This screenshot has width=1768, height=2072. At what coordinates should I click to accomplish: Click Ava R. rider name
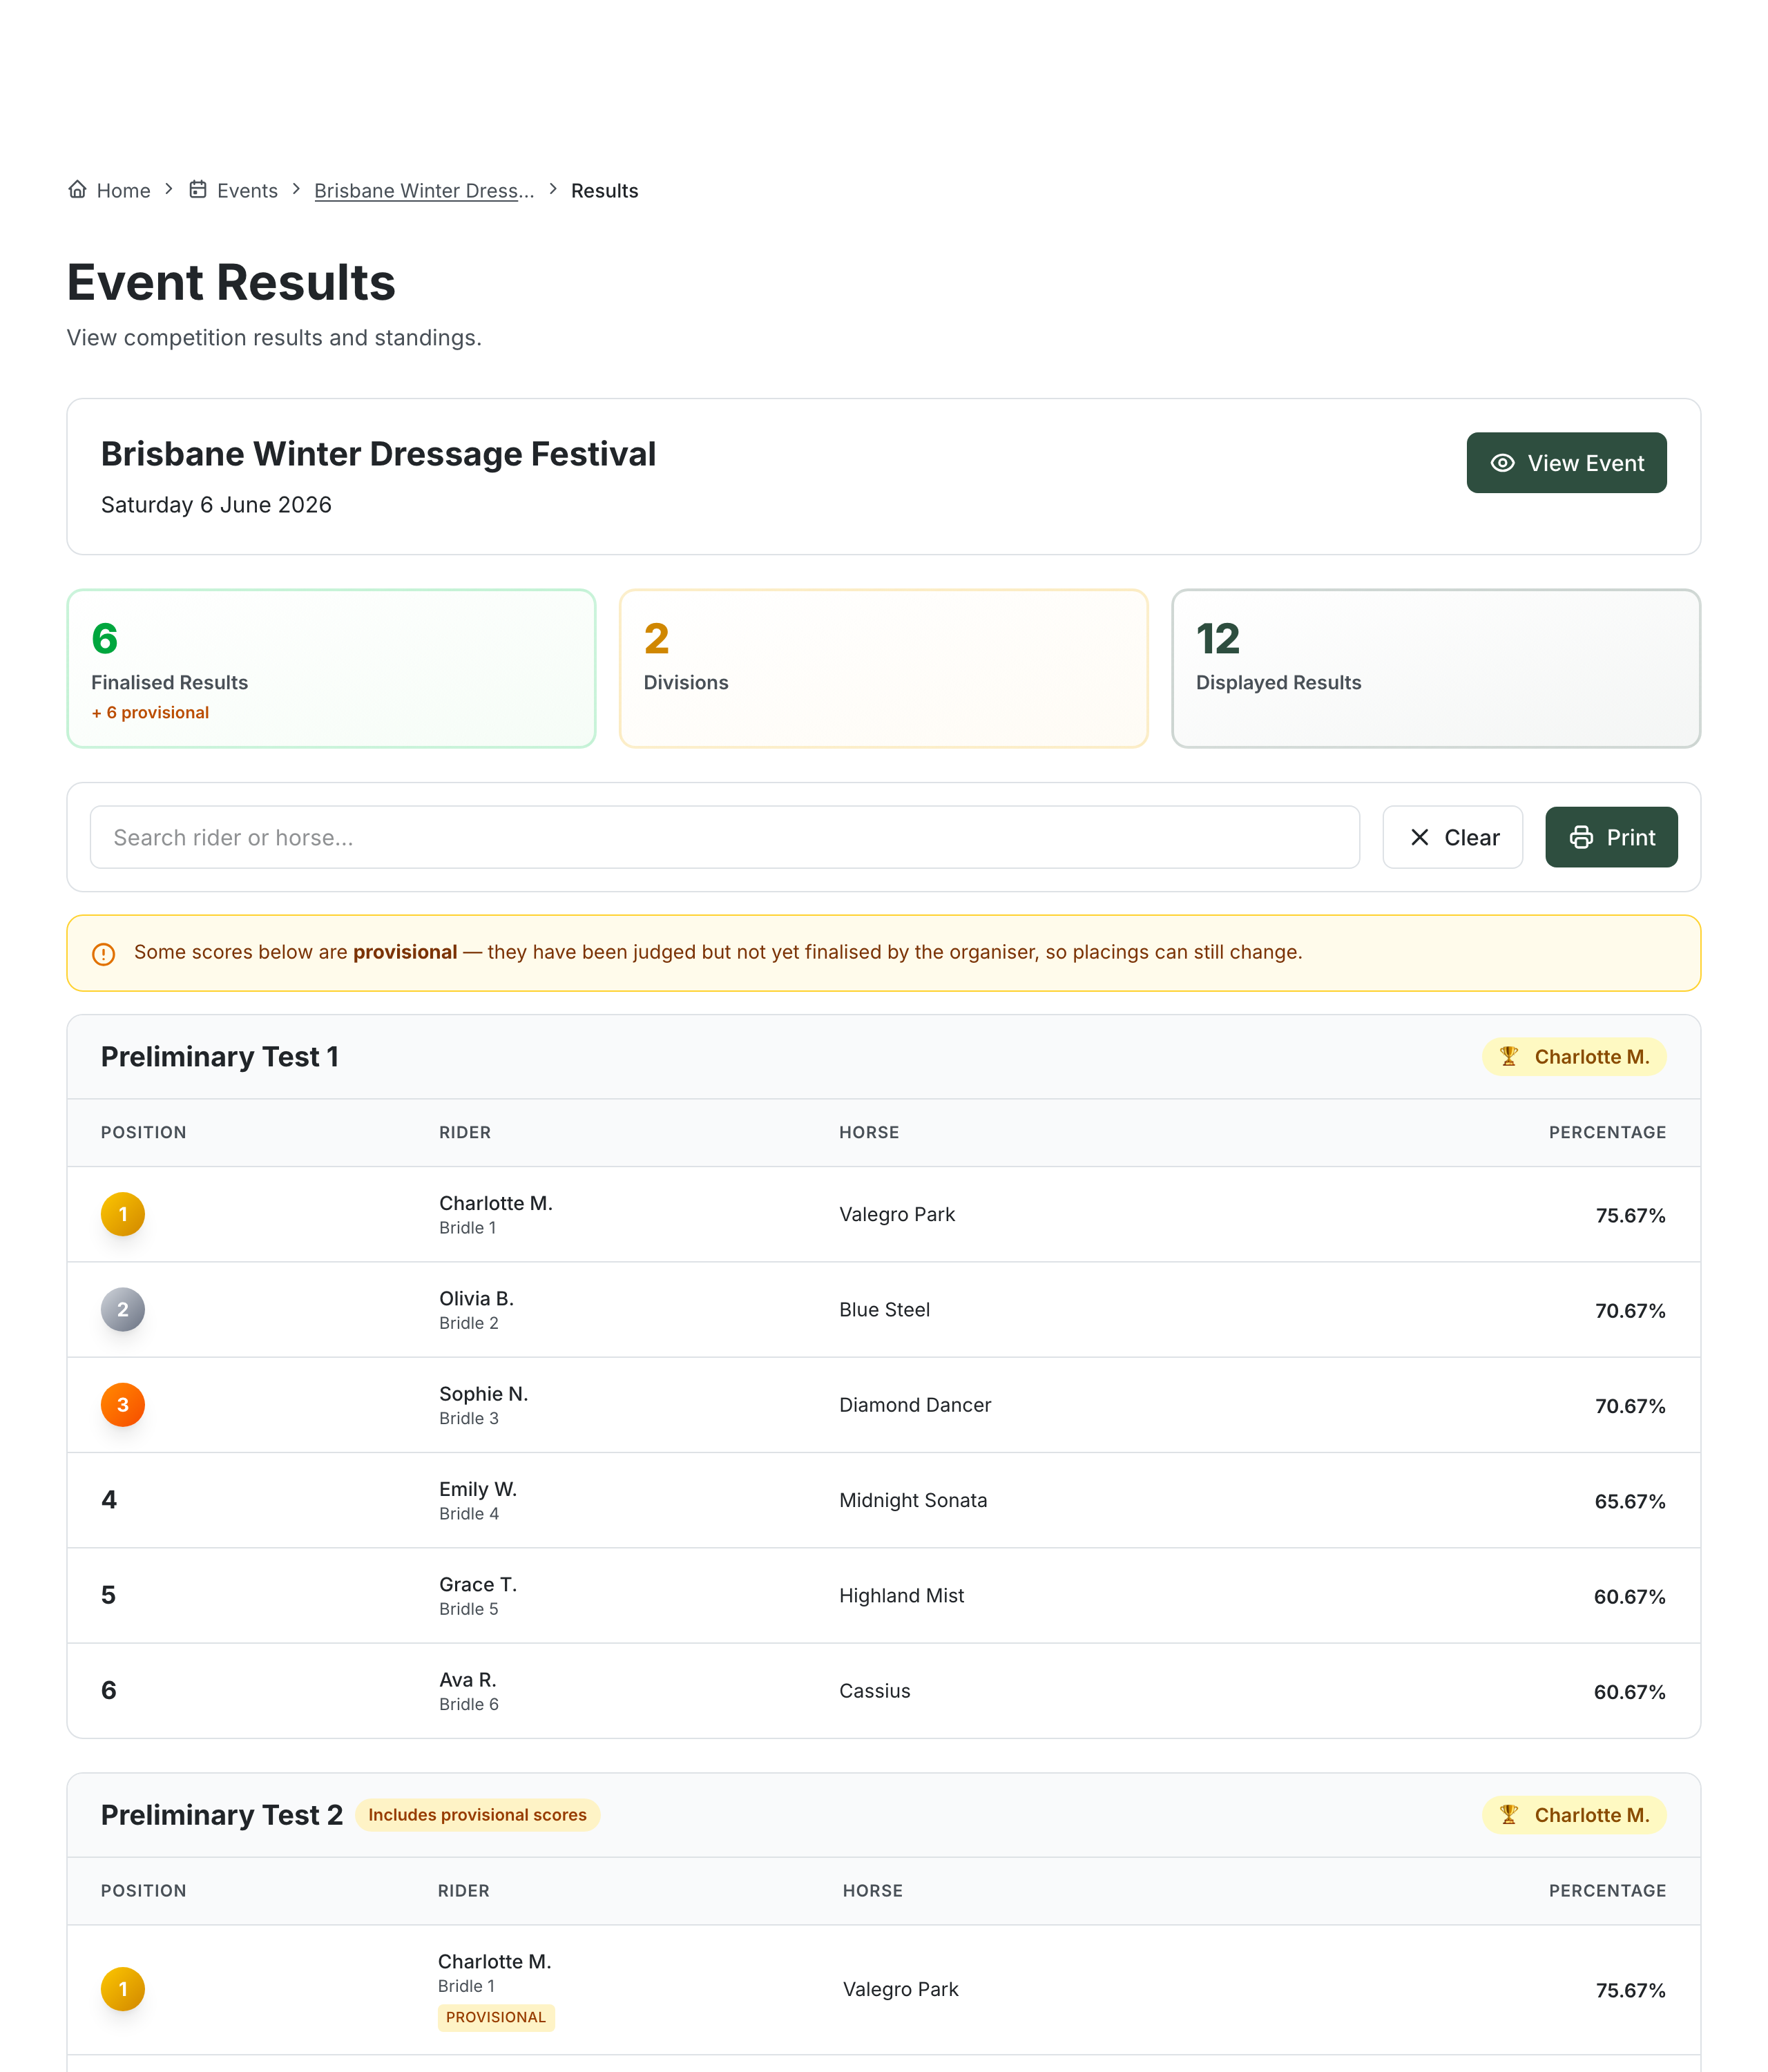click(x=468, y=1679)
